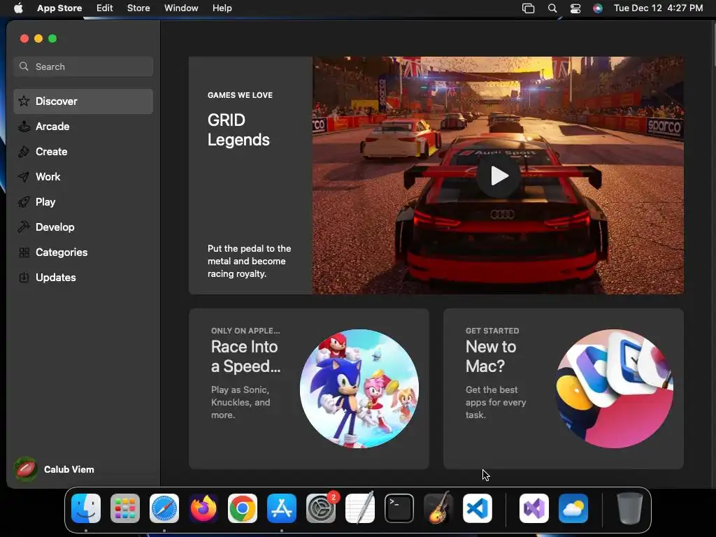The width and height of the screenshot is (716, 537).
Task: Go to the Create section
Action: [x=83, y=152]
